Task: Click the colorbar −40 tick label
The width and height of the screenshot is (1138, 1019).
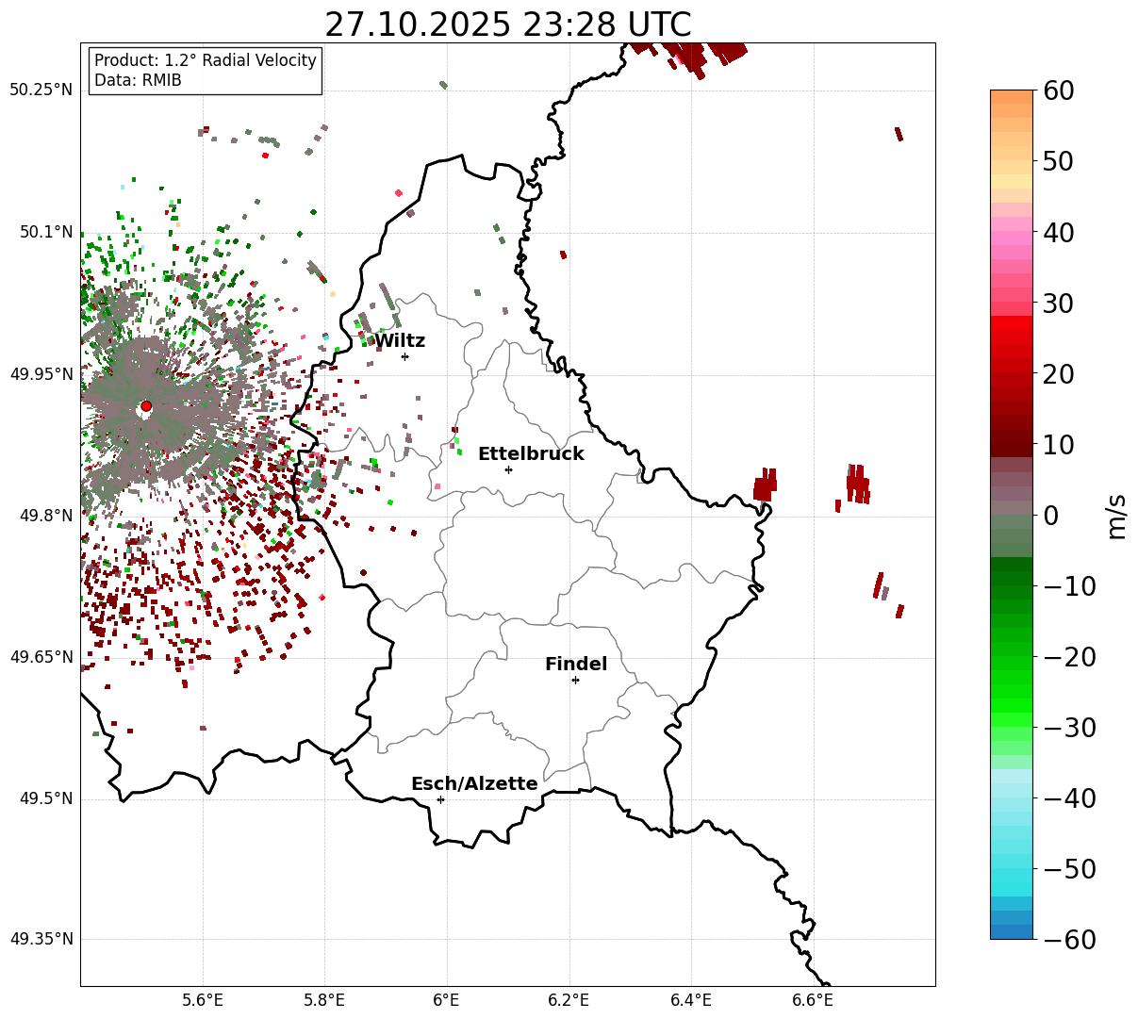Action: tap(1069, 798)
